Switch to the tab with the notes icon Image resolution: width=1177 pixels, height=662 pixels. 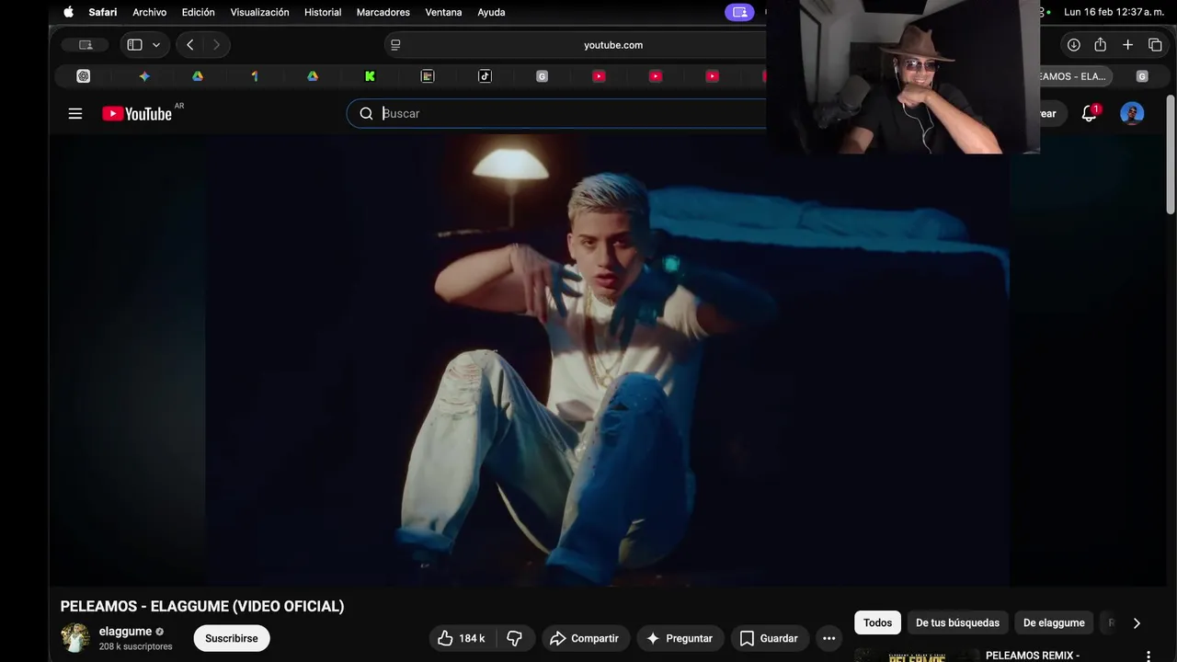pos(428,76)
